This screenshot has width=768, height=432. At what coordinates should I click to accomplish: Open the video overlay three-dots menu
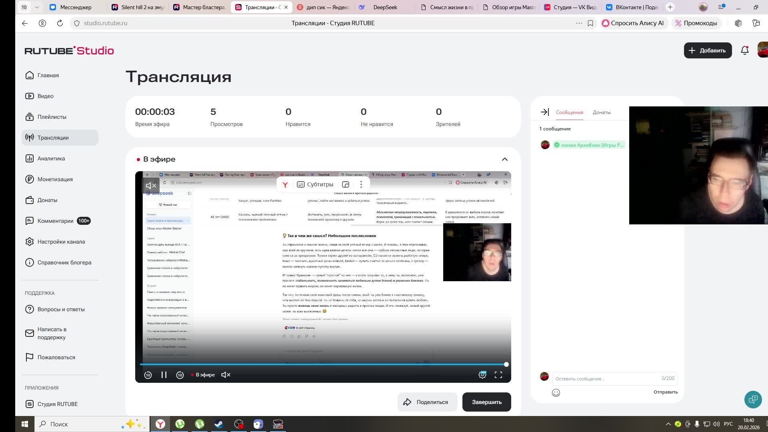point(361,184)
